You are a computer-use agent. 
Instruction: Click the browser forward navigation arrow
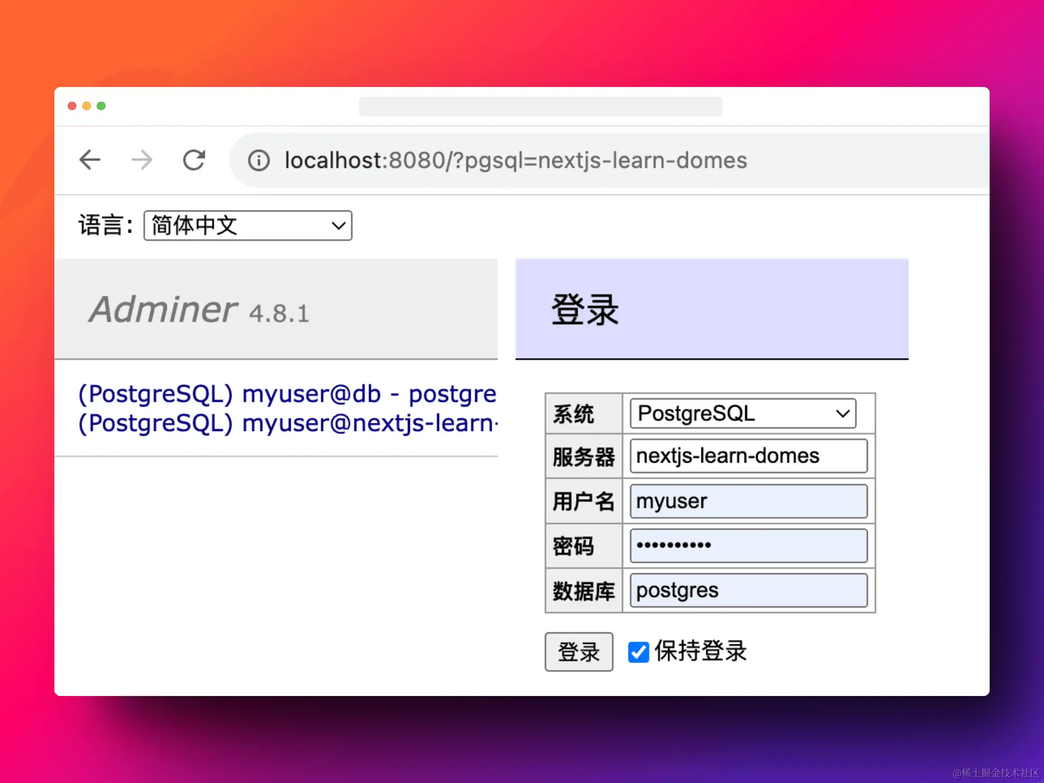[142, 160]
